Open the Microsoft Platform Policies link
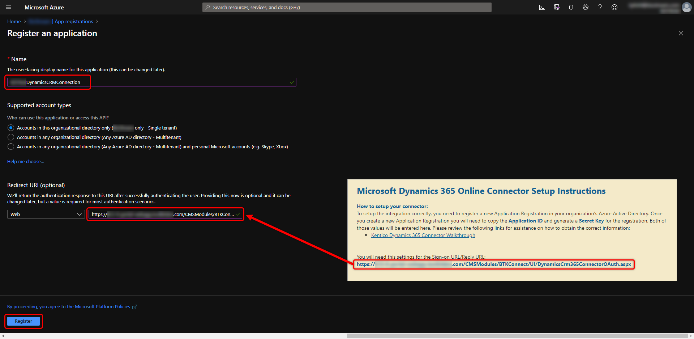Screen dimensions: 694x339 coord(72,306)
